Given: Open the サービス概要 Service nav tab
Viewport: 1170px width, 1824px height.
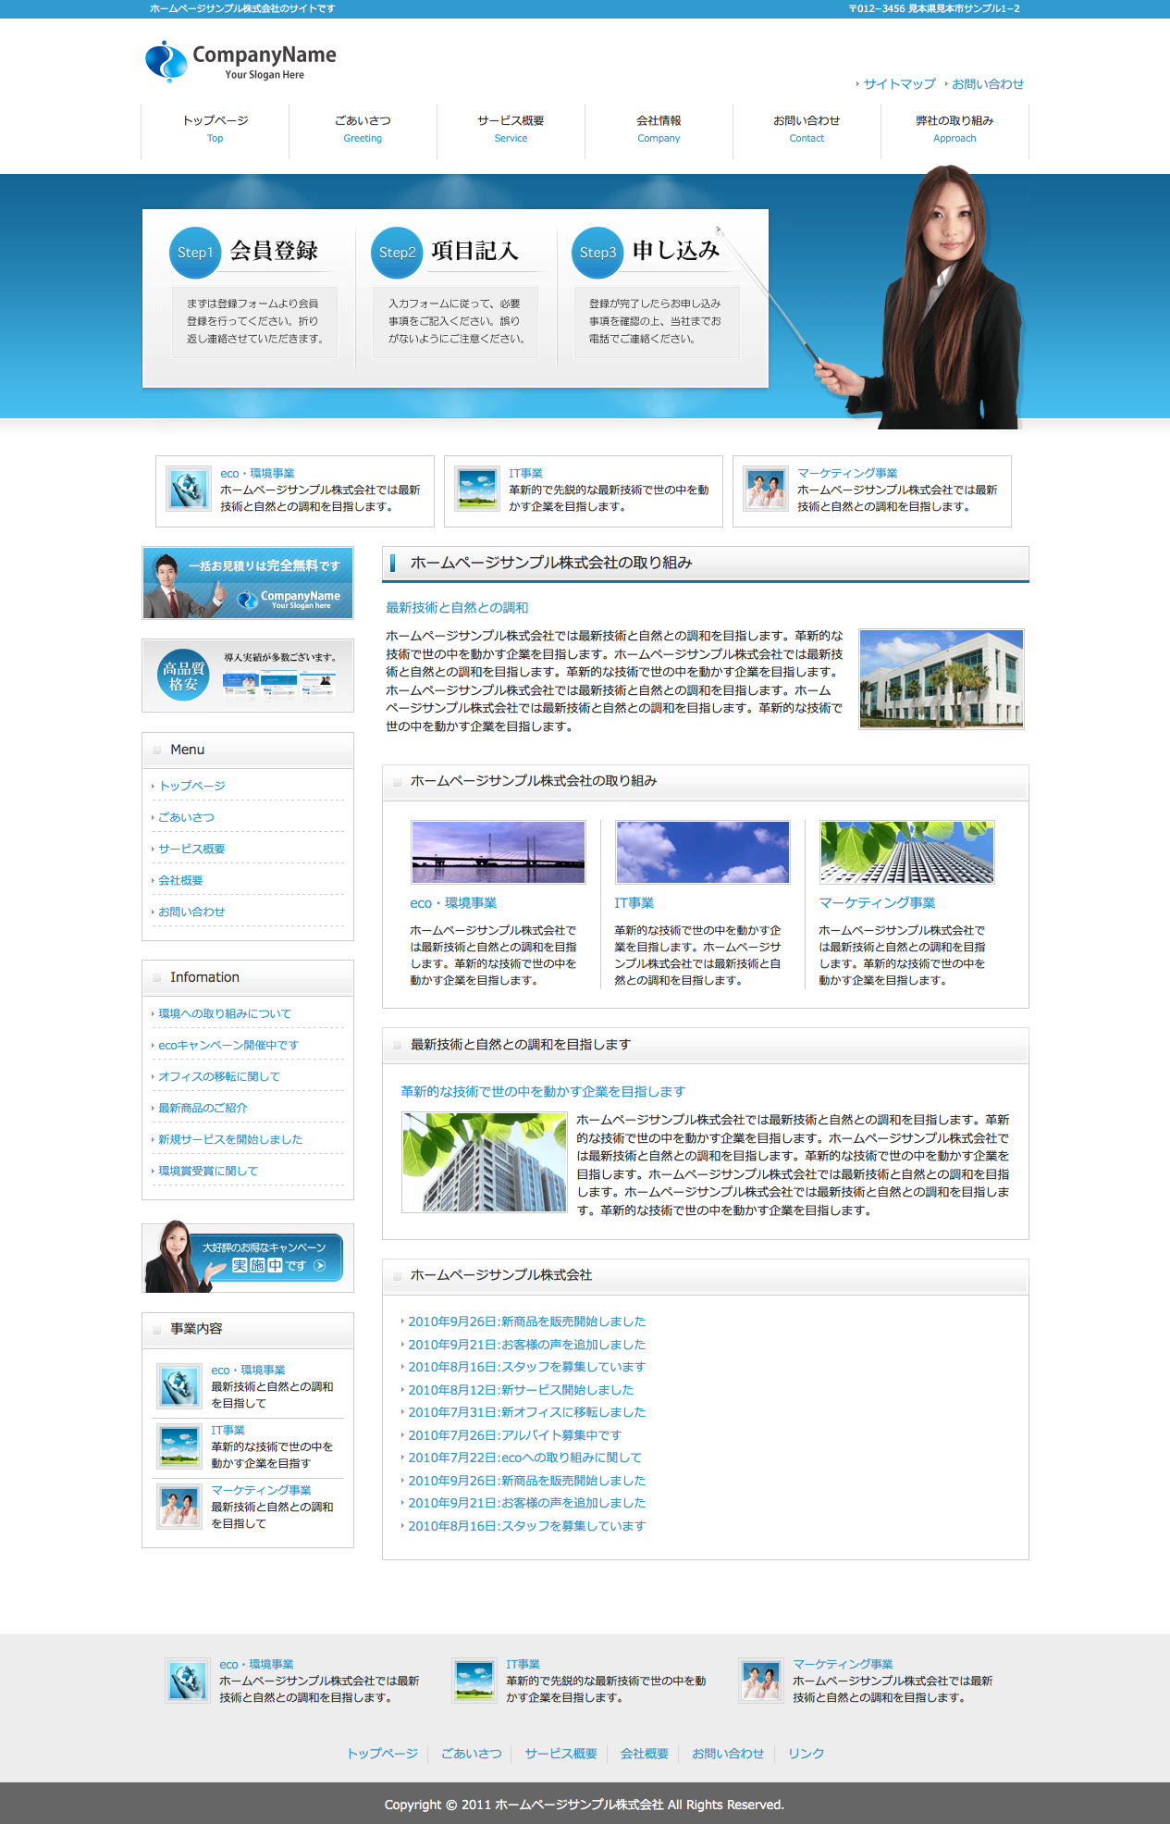Looking at the screenshot, I should click(511, 129).
